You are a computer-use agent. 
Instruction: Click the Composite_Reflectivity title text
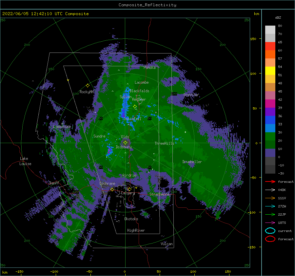point(147,5)
